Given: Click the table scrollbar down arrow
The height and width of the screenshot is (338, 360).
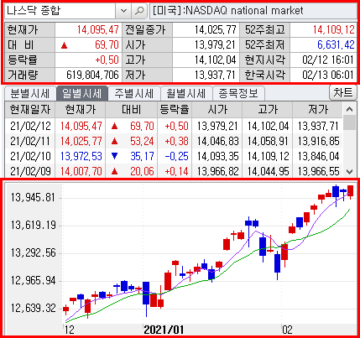Looking at the screenshot, I should coord(349,171).
